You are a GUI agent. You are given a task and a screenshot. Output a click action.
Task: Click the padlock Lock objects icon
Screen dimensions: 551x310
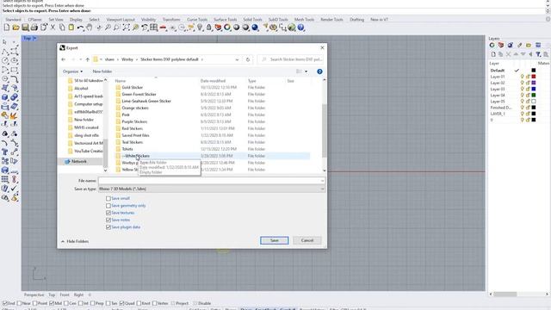tap(208, 28)
